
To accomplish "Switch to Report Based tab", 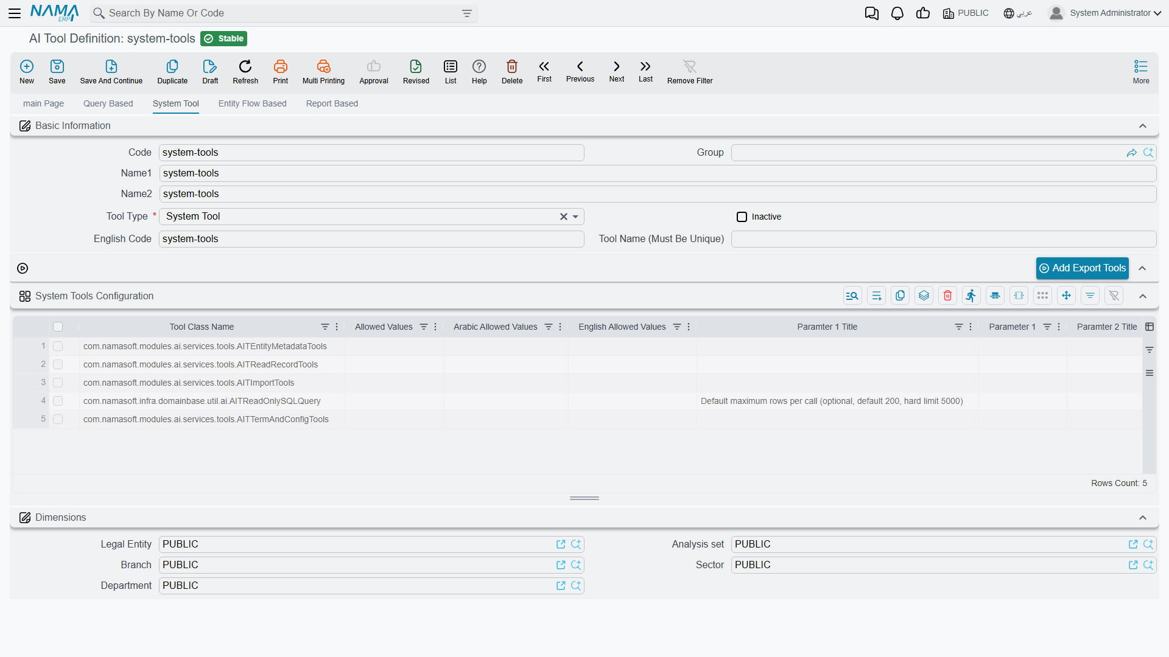I will (x=332, y=103).
